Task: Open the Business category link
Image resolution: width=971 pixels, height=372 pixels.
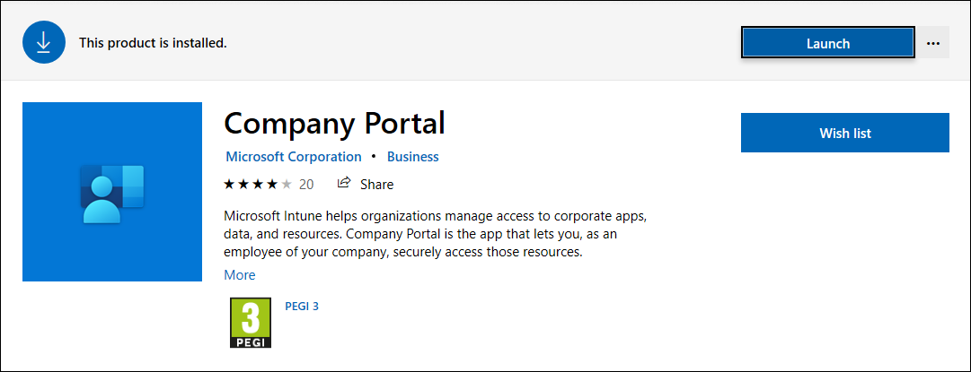Action: tap(413, 157)
